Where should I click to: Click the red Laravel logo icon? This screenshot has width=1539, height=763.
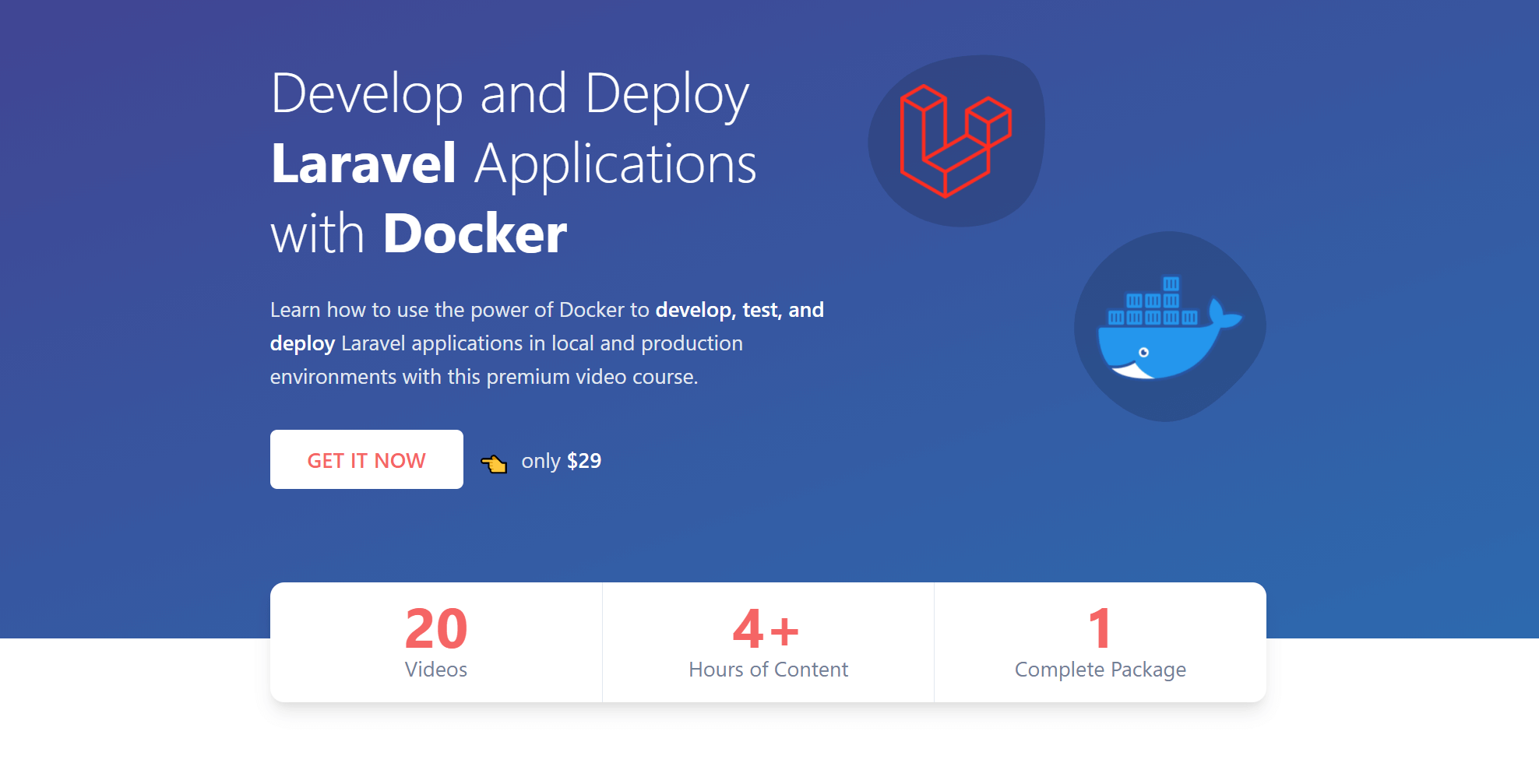956,141
